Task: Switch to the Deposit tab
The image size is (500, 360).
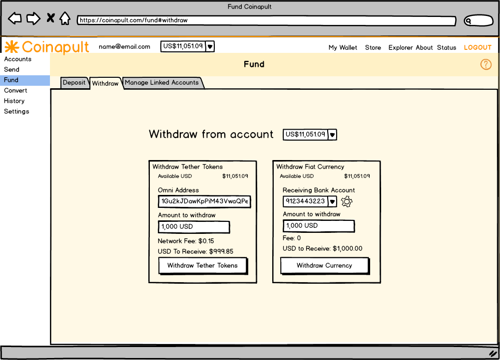Action: (x=74, y=83)
